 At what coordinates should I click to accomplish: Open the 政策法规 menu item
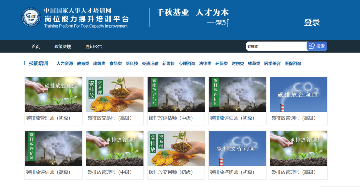tap(63, 47)
